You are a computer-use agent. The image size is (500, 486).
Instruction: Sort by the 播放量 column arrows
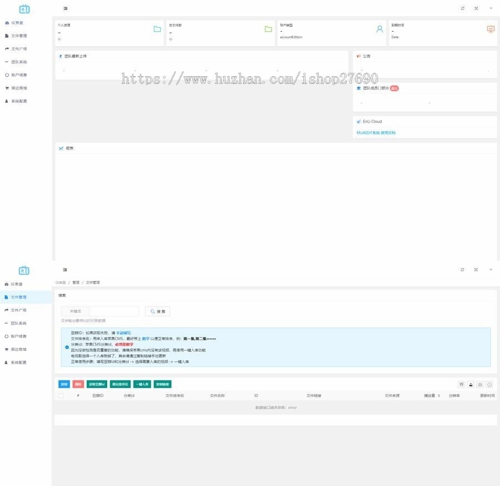pos(439,396)
